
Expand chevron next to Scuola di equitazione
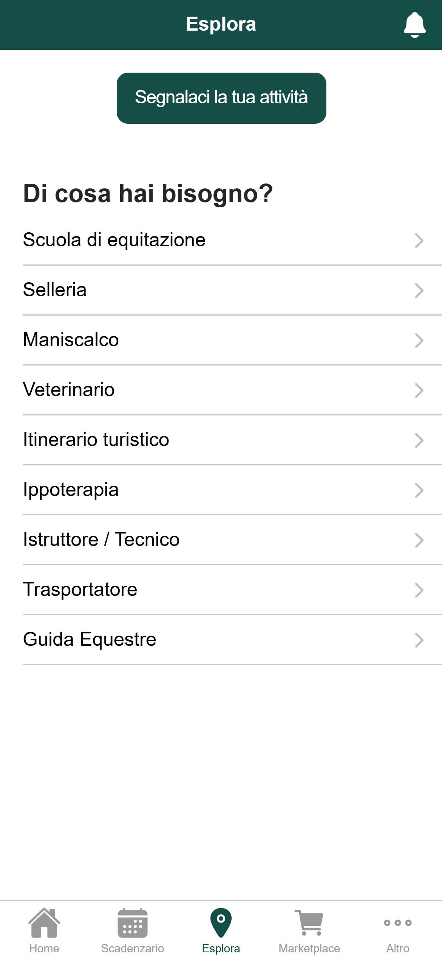[419, 241]
